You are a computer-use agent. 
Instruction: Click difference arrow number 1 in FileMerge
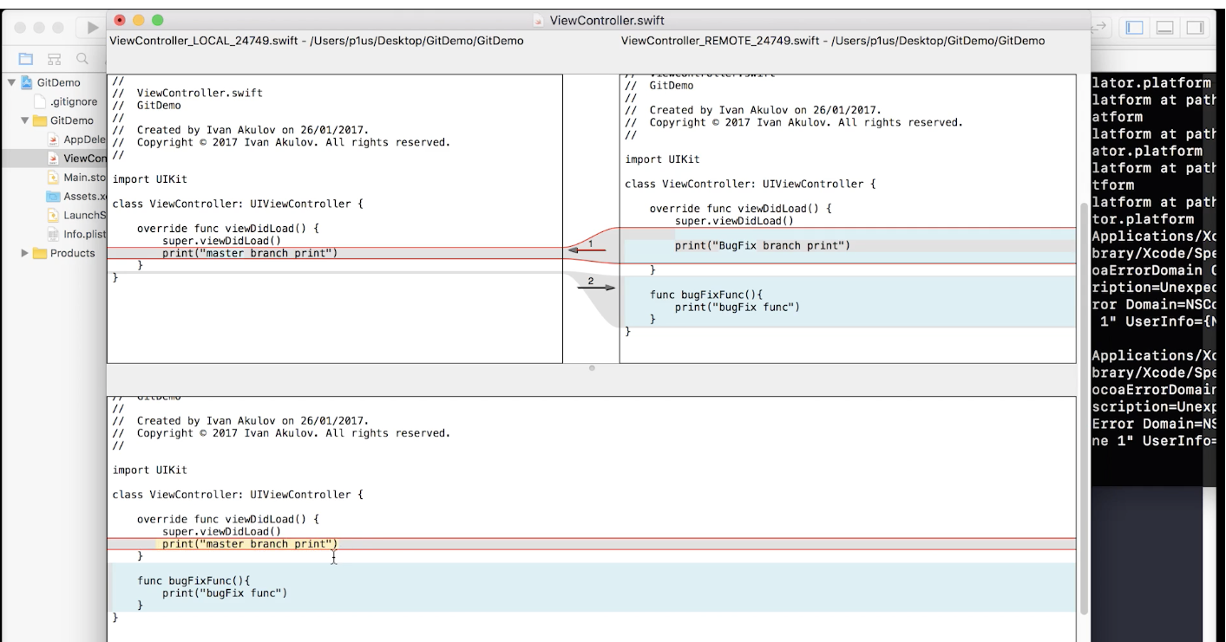pyautogui.click(x=587, y=250)
